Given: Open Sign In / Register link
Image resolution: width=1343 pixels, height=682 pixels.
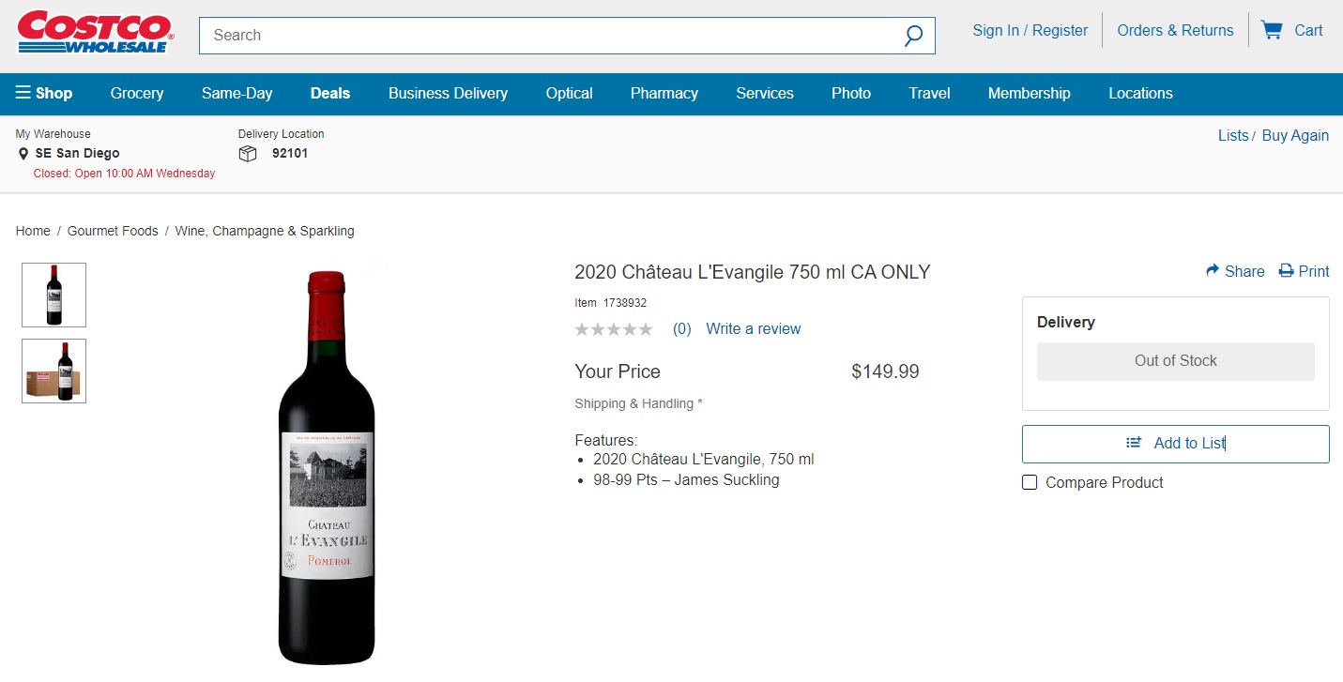Looking at the screenshot, I should click(x=1030, y=30).
